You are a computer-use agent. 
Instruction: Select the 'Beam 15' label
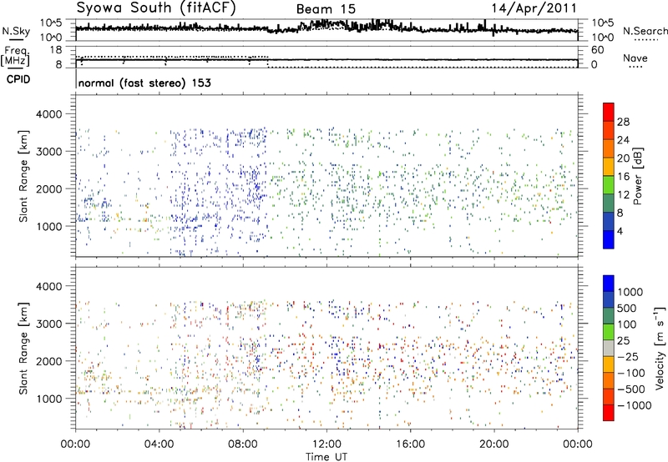(326, 9)
